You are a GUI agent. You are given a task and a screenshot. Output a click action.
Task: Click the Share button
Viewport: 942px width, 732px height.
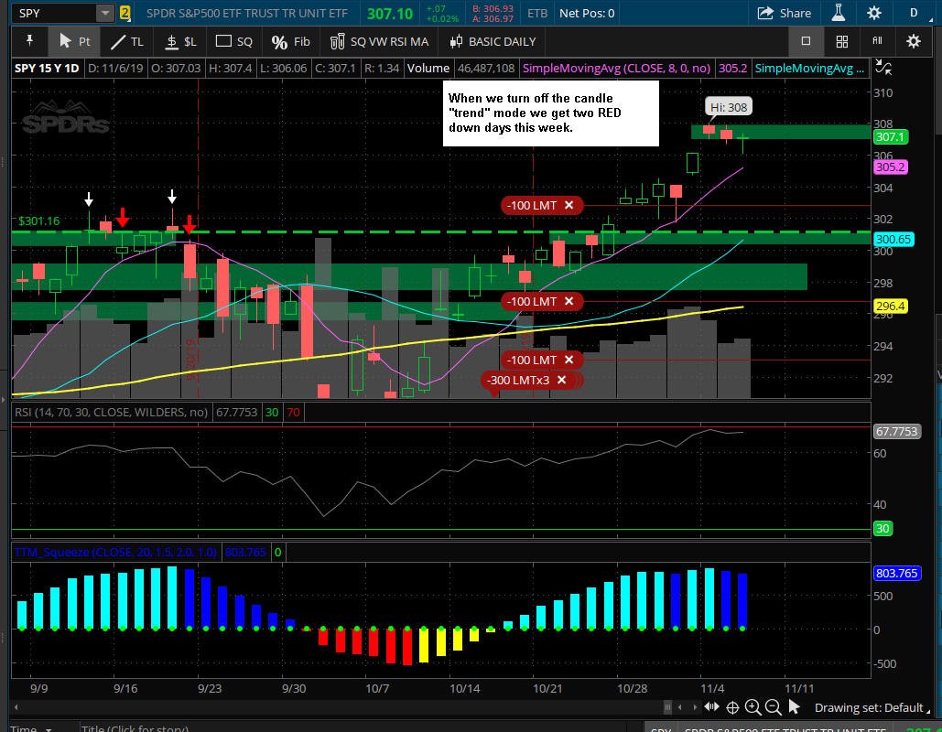tap(784, 13)
